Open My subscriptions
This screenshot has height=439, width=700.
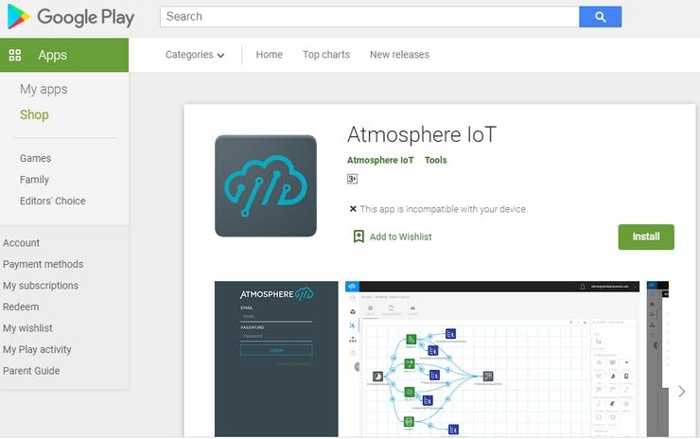click(41, 286)
